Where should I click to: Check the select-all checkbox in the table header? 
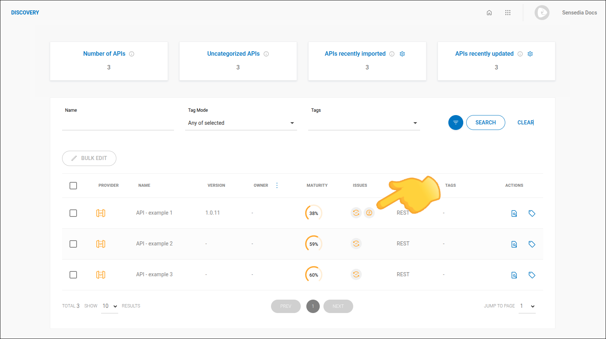pyautogui.click(x=73, y=185)
